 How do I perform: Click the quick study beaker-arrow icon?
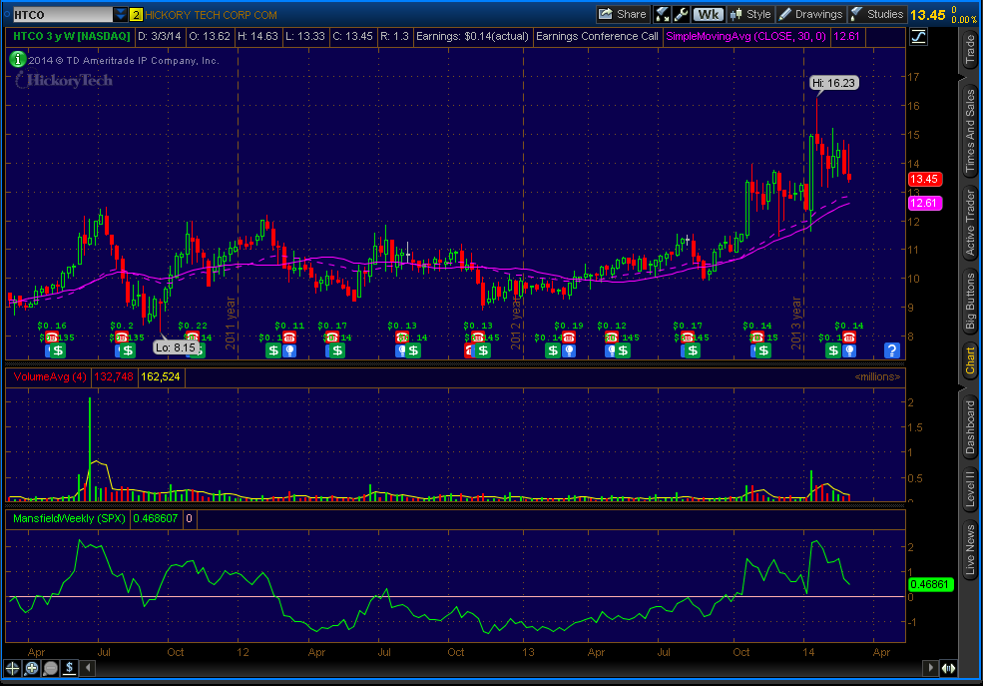pos(663,14)
